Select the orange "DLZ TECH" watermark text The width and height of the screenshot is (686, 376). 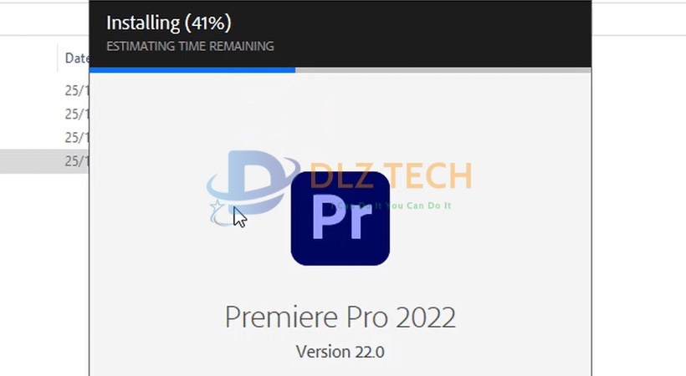(x=391, y=175)
